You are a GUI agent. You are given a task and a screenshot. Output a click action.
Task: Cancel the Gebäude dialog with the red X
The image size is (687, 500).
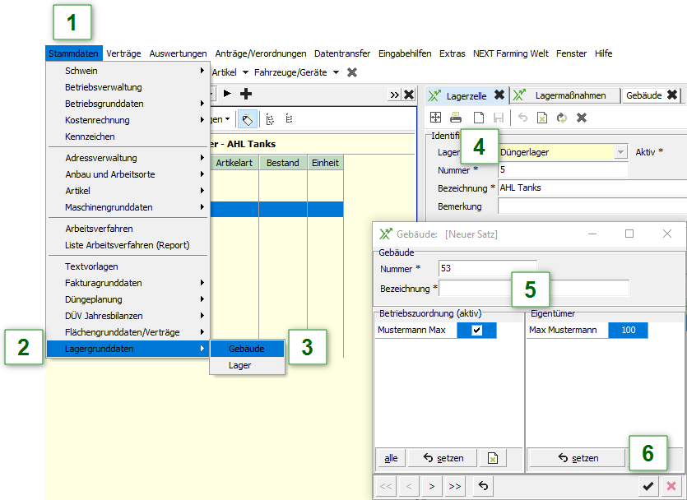pyautogui.click(x=671, y=486)
